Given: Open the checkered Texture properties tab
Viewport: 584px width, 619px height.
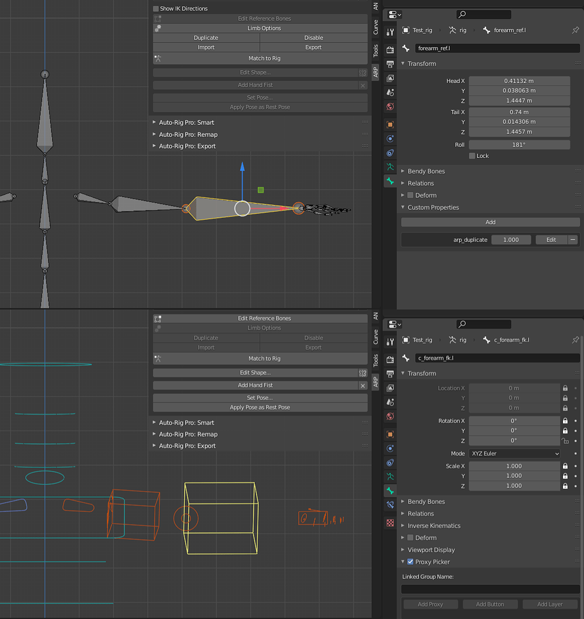Looking at the screenshot, I should coord(390,523).
